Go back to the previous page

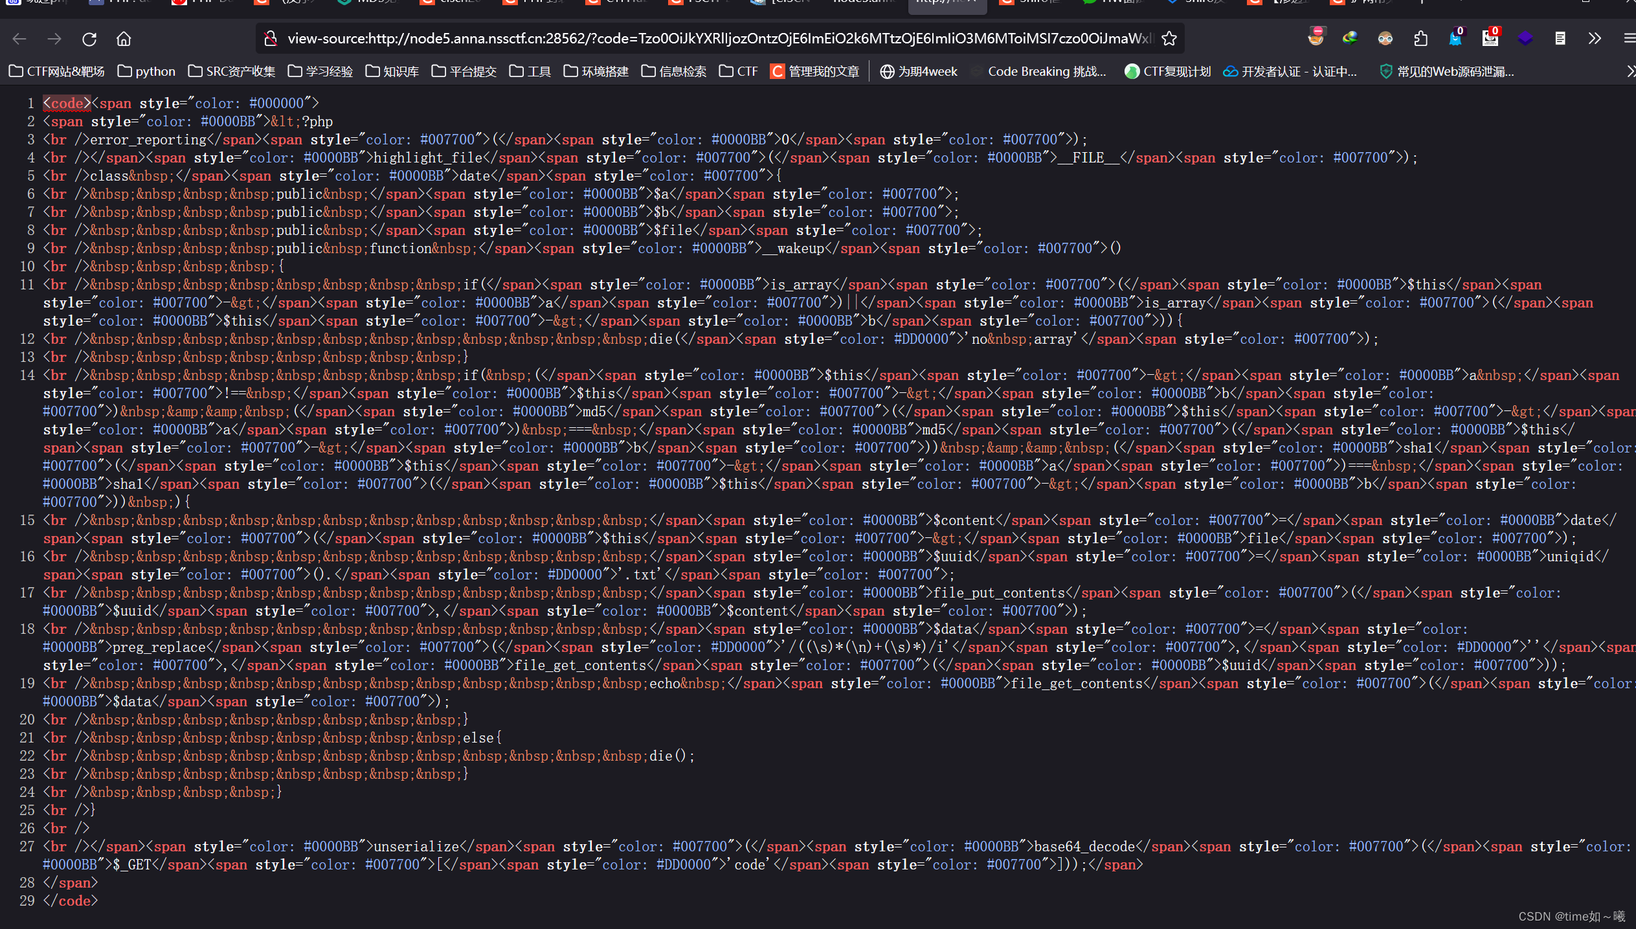pyautogui.click(x=19, y=39)
